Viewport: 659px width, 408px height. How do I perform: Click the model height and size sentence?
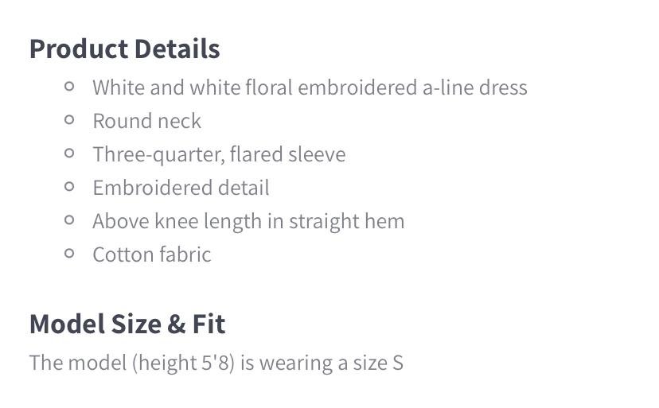pos(216,363)
